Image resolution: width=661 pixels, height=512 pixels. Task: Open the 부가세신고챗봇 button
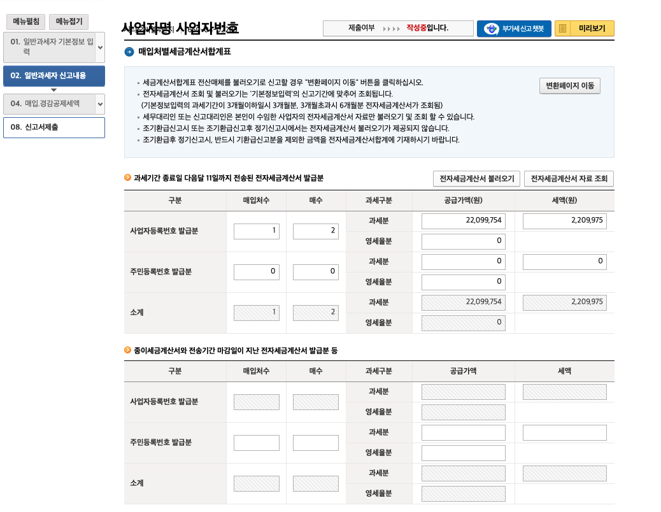(x=514, y=29)
